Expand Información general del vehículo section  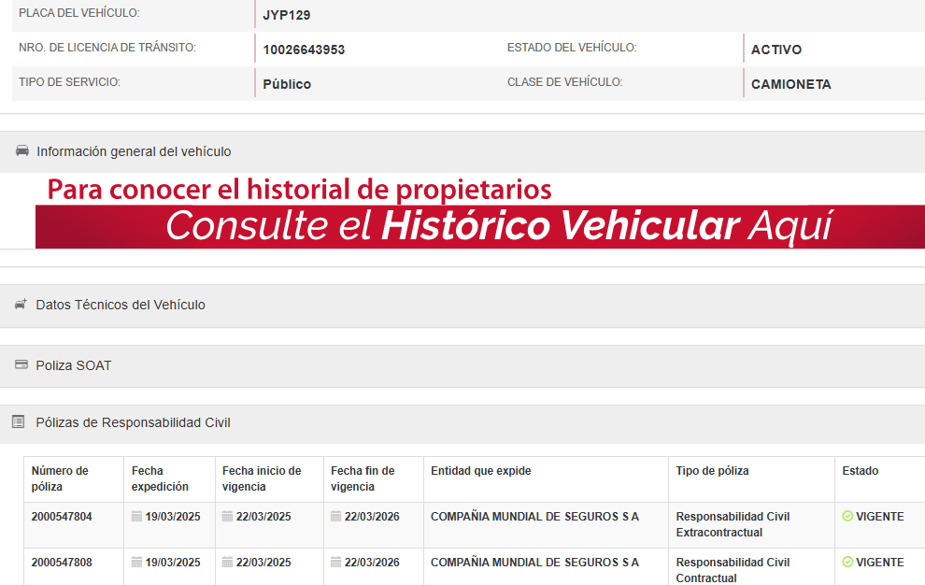click(x=134, y=151)
